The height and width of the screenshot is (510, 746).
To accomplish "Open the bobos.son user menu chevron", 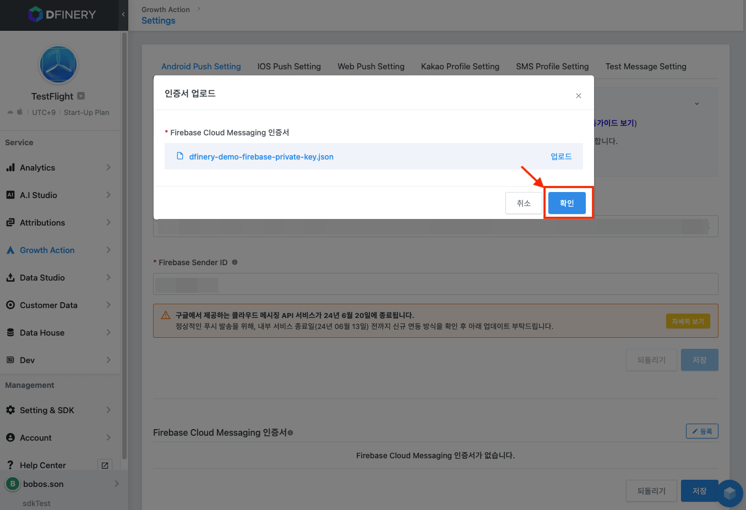I will [117, 484].
